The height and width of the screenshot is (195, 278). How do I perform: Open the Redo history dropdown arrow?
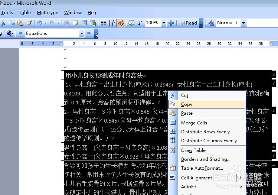(58, 23)
